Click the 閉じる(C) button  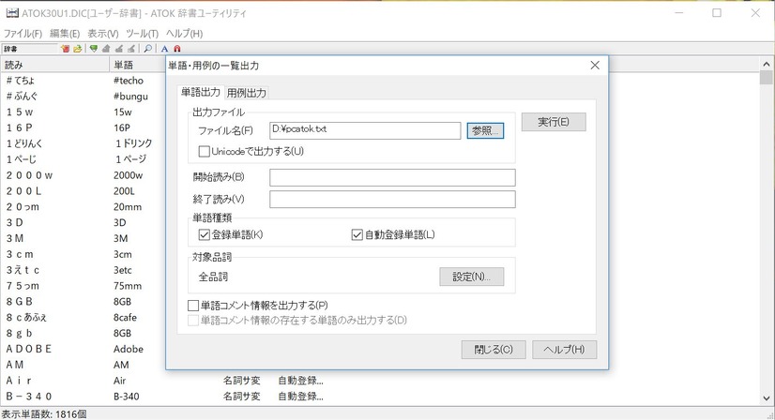click(494, 350)
